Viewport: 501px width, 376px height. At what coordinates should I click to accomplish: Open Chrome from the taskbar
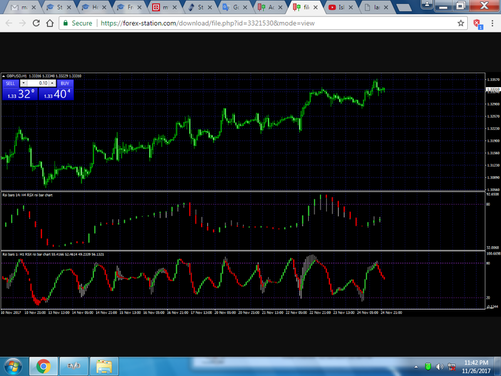click(43, 367)
